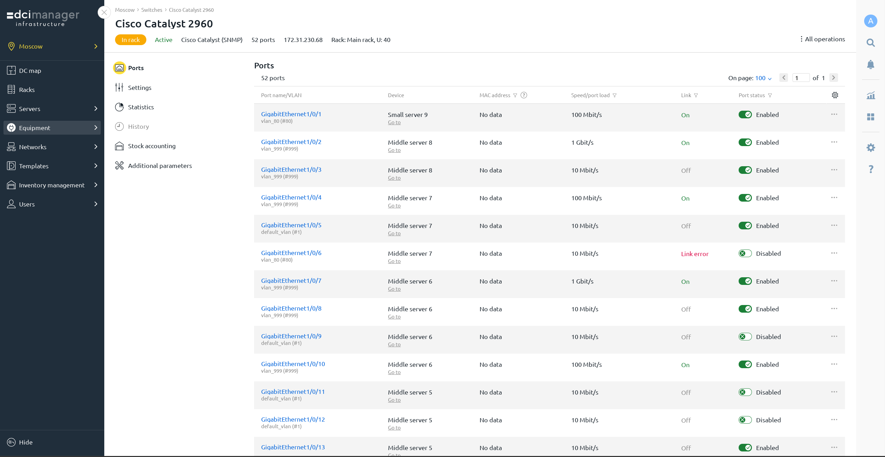Filter by Link column funnel icon
This screenshot has width=885, height=457.
pos(696,95)
